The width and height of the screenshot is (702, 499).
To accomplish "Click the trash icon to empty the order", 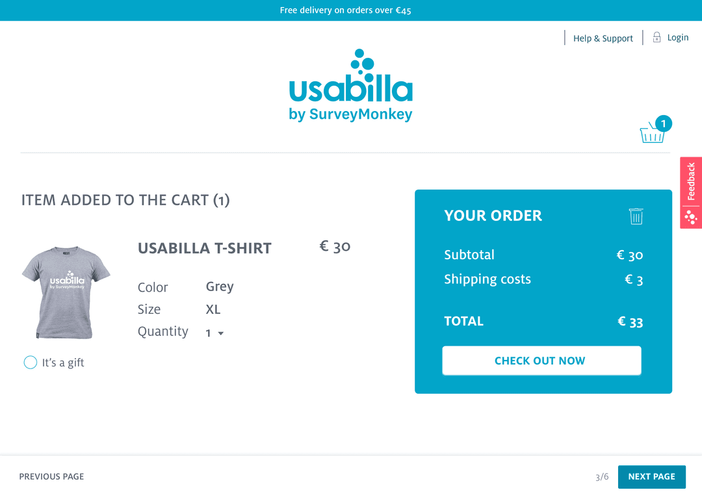I will tap(636, 216).
